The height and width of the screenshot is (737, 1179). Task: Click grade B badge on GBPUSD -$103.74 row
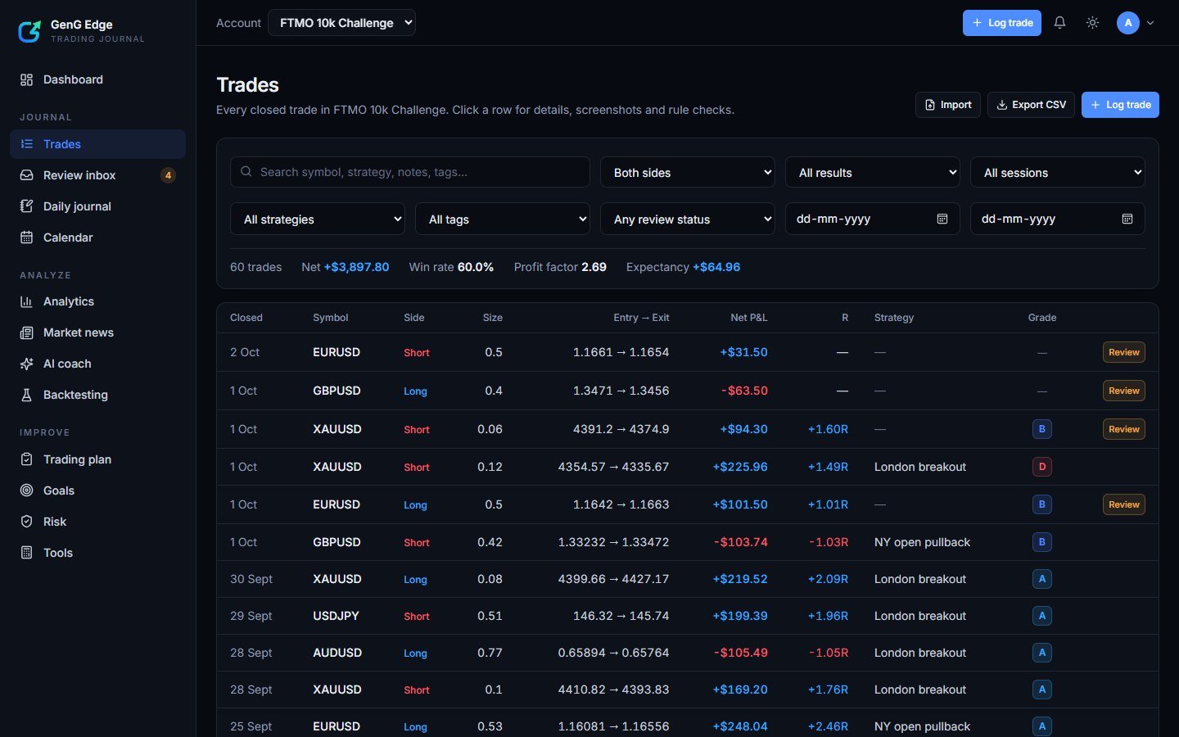pos(1041,542)
